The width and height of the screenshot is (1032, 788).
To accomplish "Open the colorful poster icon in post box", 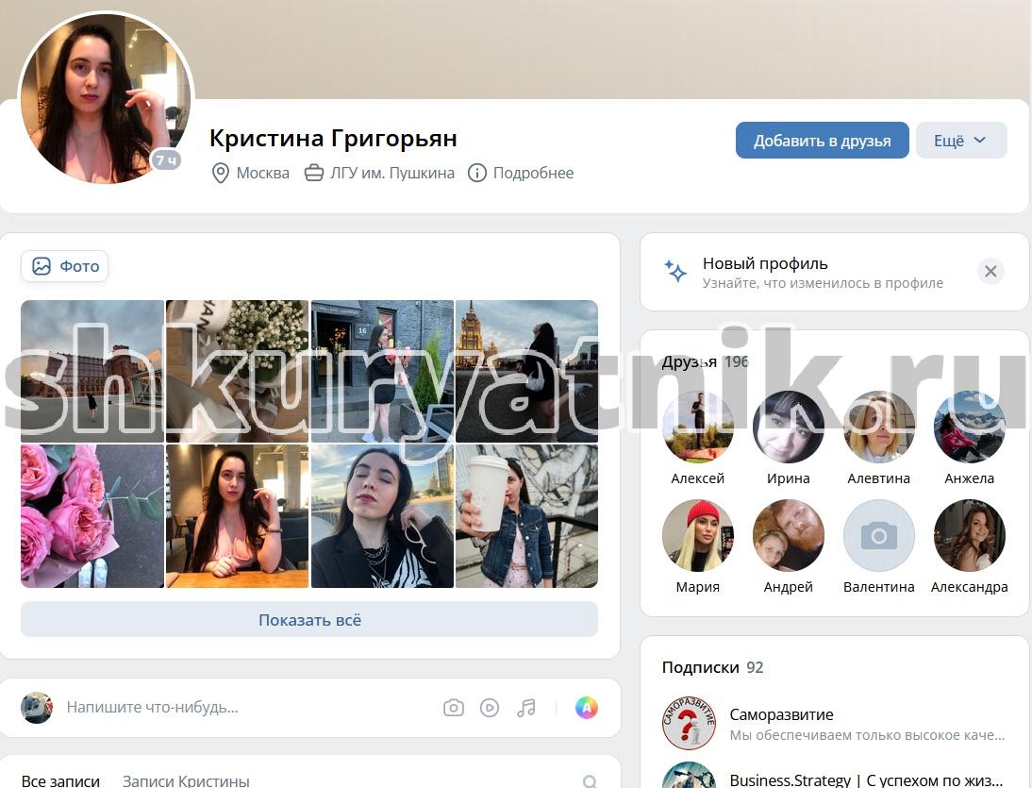I will click(x=587, y=708).
